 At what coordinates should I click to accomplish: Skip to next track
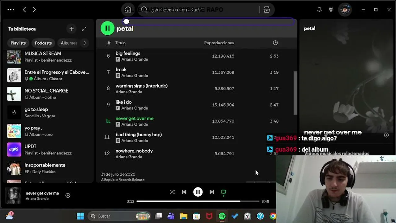(x=212, y=192)
